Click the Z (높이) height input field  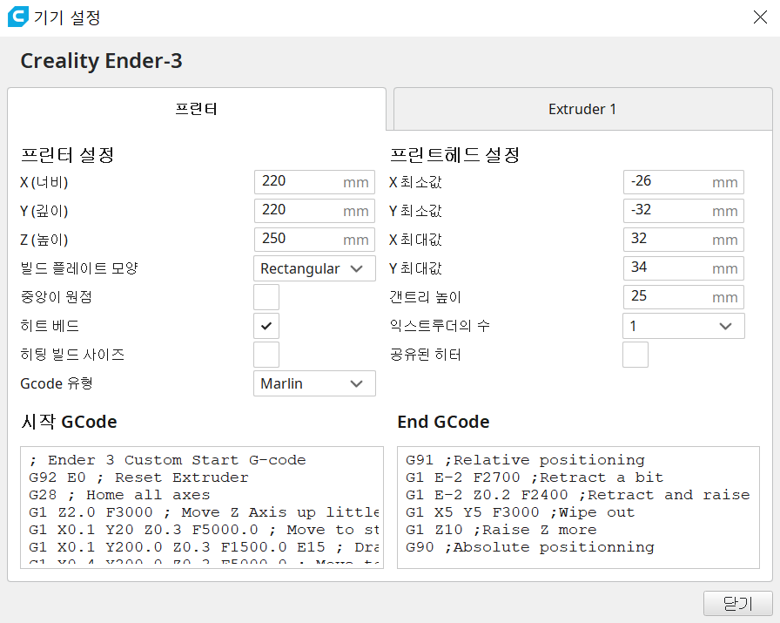click(x=314, y=240)
